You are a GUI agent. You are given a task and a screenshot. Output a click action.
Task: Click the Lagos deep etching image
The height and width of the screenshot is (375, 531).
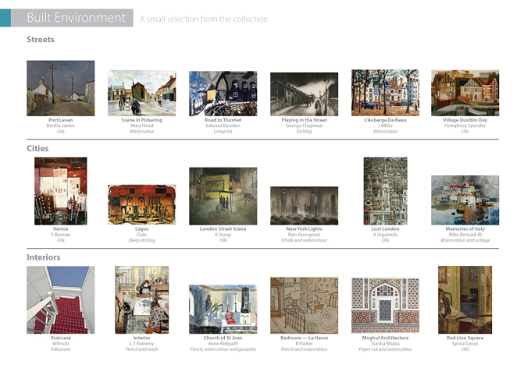(142, 204)
